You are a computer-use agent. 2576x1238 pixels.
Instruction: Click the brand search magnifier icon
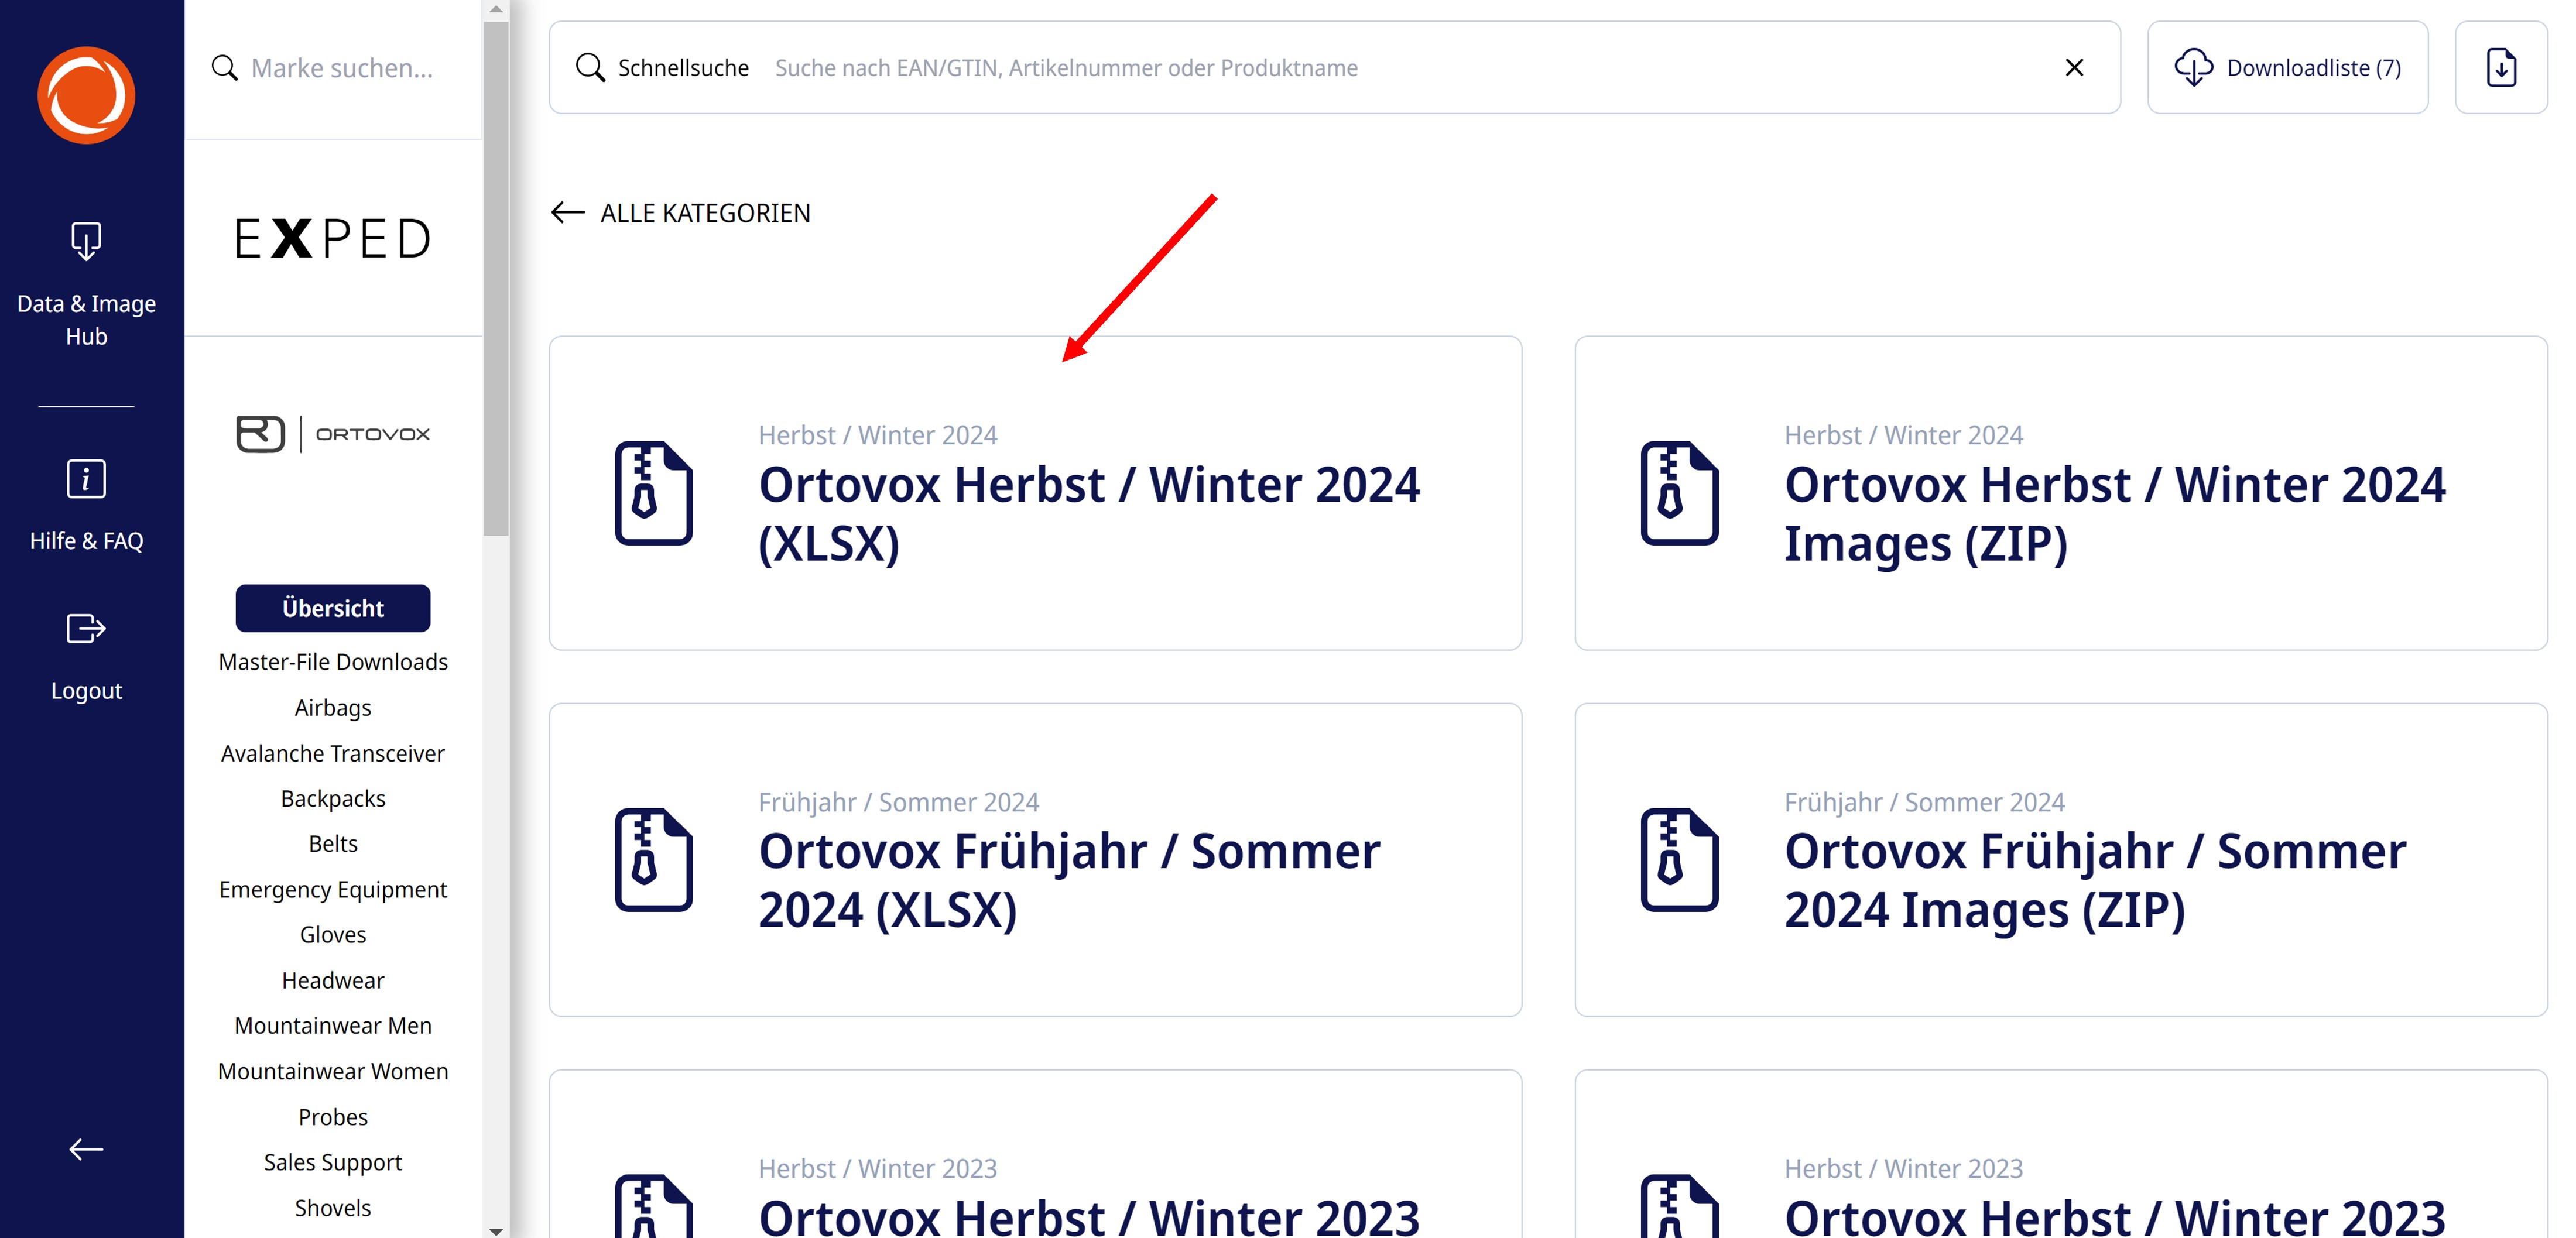pyautogui.click(x=225, y=68)
